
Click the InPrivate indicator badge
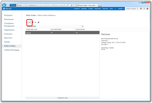click(13, 5)
